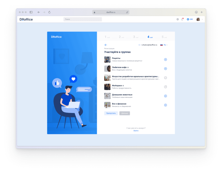Toggle membership checkmark on the architecture group
This screenshot has width=222, height=172.
pos(165,78)
